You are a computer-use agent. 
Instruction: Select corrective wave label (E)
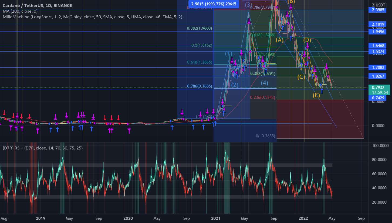pyautogui.click(x=316, y=95)
